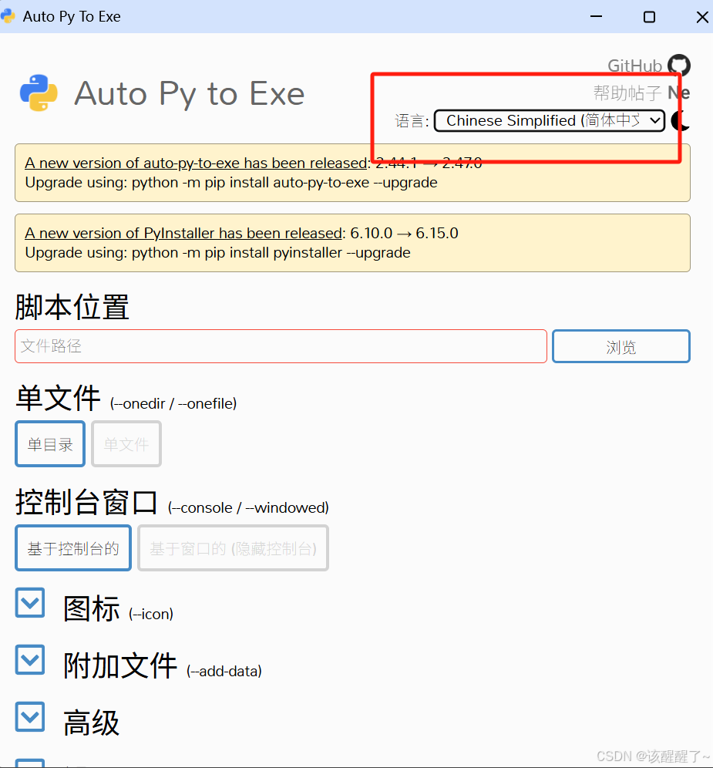Click the 浏览 browse button
Image resolution: width=713 pixels, height=768 pixels.
point(621,347)
